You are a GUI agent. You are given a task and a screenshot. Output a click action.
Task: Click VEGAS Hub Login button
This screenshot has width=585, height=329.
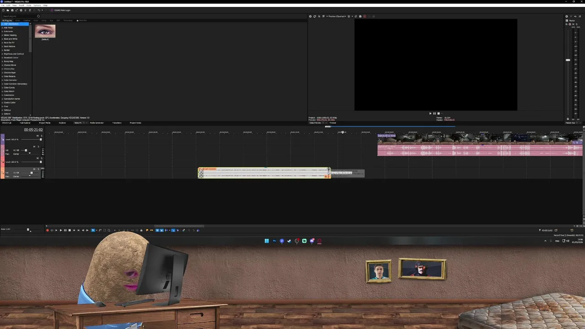tap(60, 10)
